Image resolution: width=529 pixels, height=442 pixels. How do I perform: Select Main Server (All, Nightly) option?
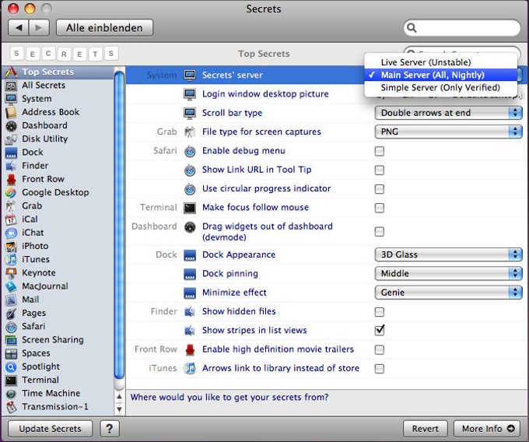point(440,75)
